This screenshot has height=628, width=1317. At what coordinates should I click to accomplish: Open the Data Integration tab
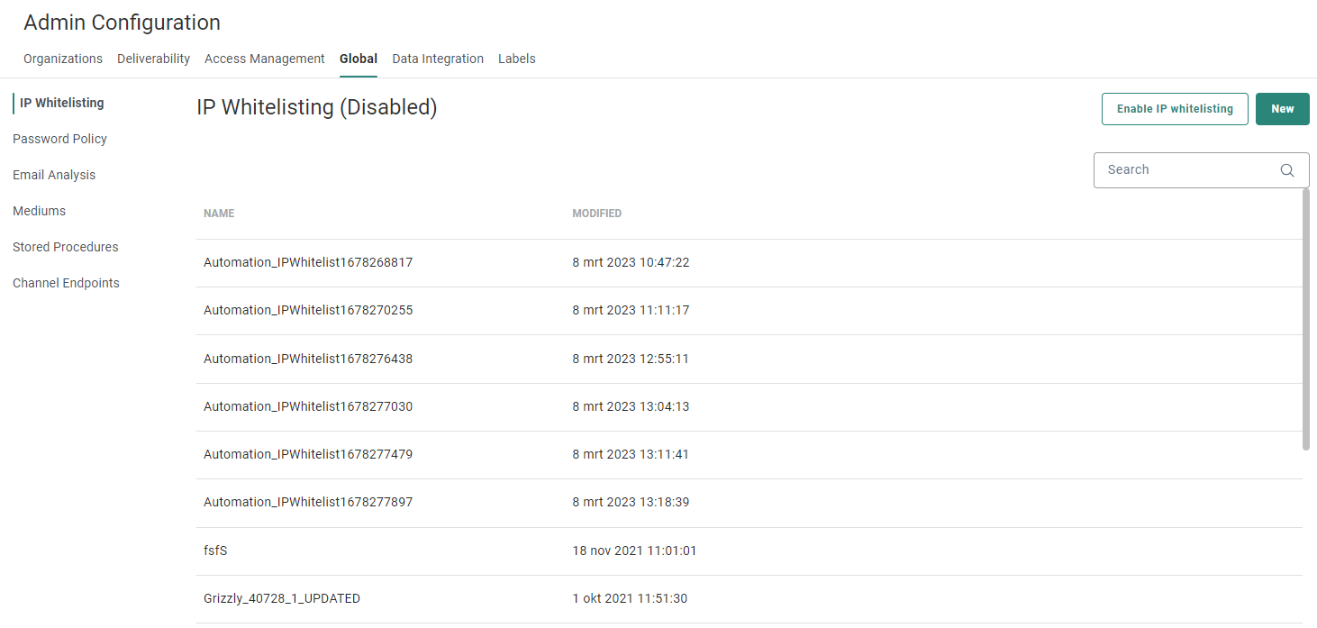coord(438,59)
